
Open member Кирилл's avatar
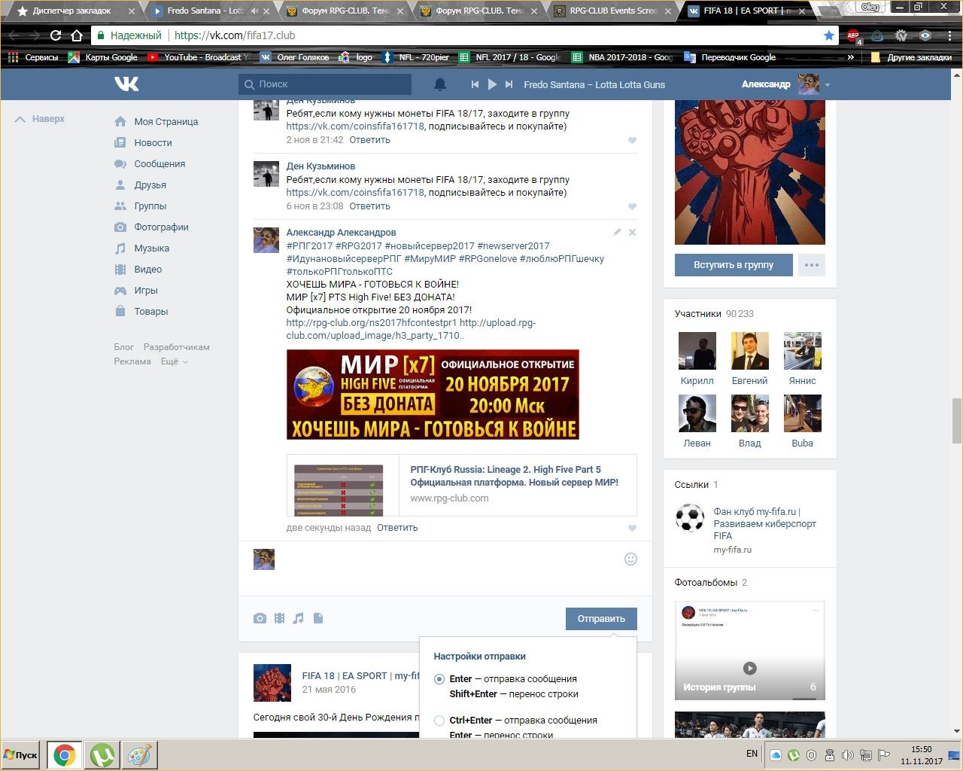[x=697, y=350]
